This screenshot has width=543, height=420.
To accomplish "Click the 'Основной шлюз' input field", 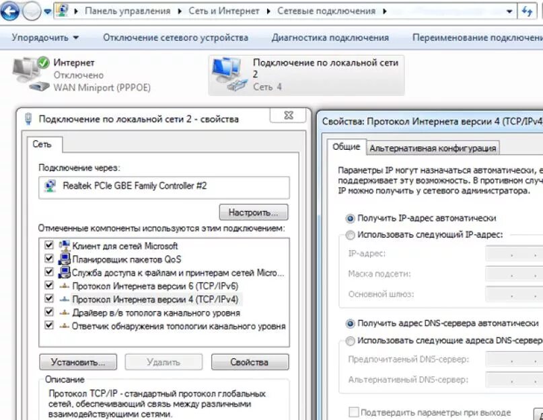I will 514,294.
